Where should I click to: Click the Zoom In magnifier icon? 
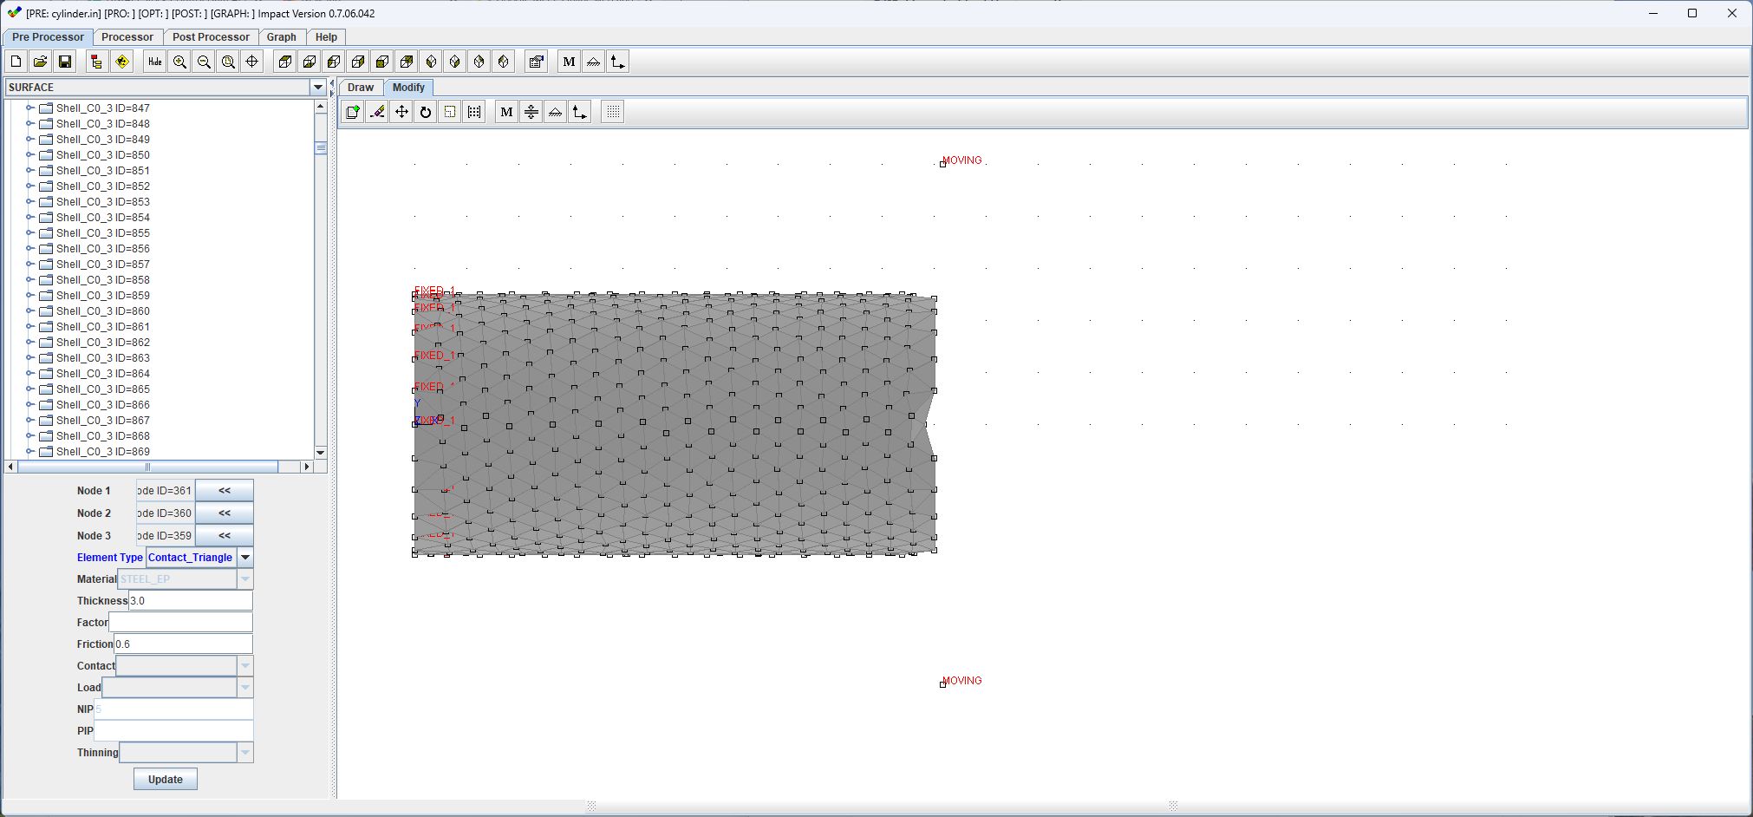click(179, 62)
